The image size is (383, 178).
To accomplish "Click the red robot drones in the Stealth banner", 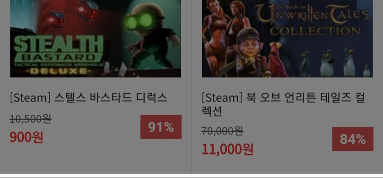I will tap(73, 14).
